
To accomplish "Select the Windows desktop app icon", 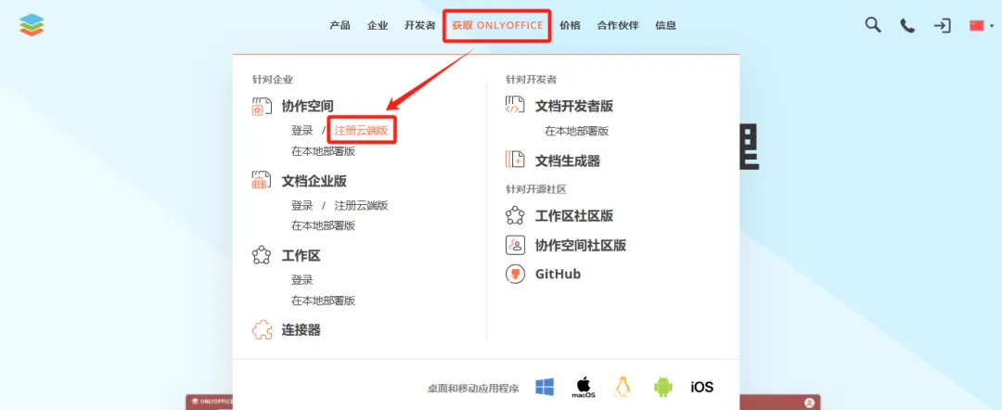I will pyautogui.click(x=545, y=387).
